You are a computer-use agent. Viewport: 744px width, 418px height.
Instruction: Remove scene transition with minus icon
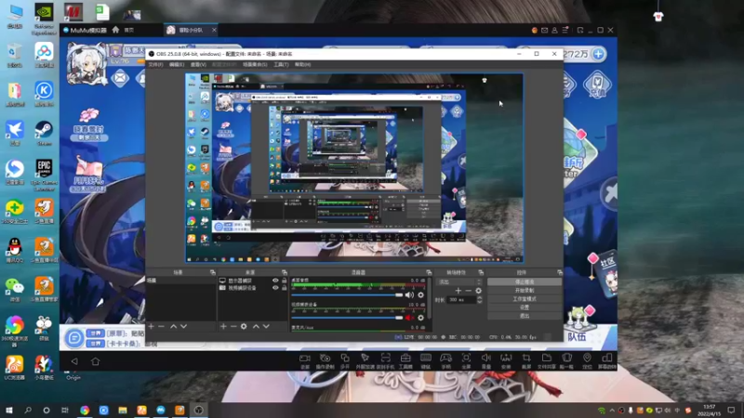click(x=469, y=291)
